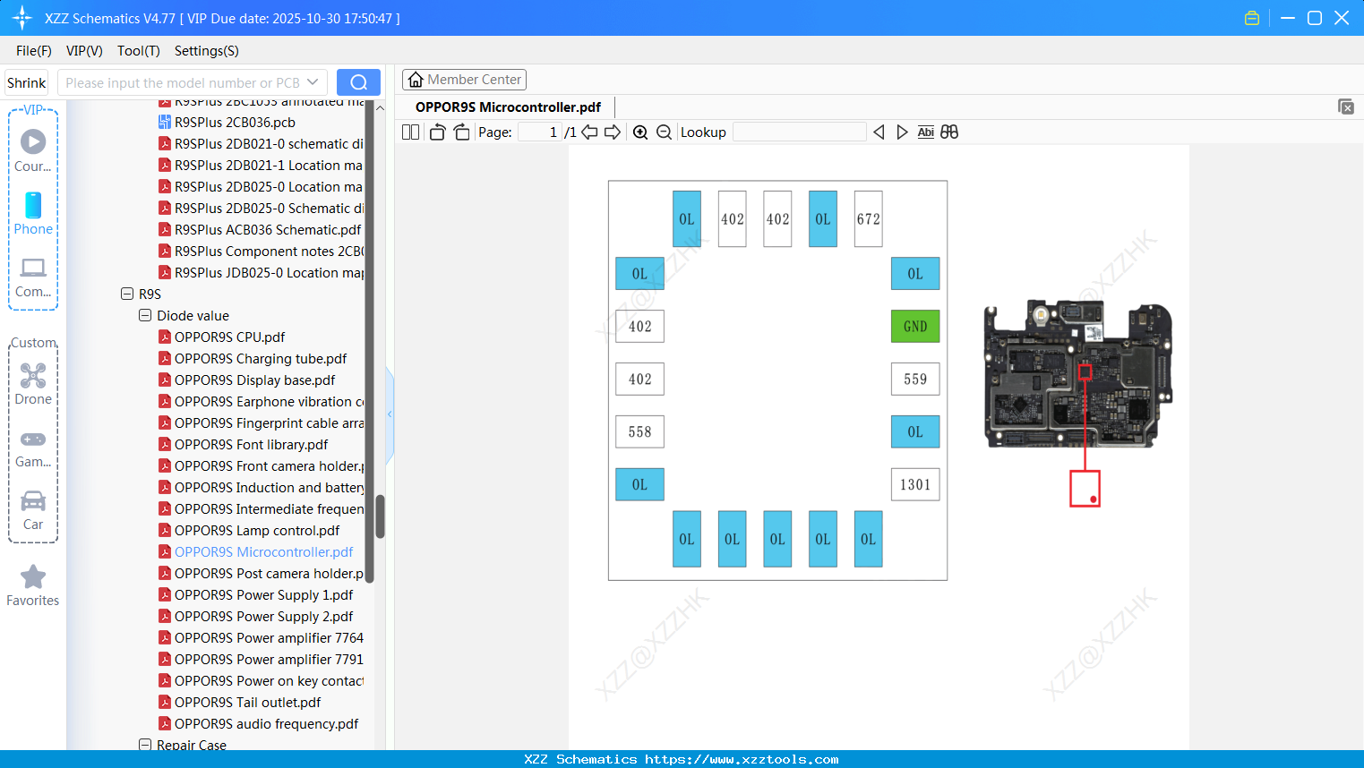
Task: Click the XZZ Schematics app logo
Action: 22,18
